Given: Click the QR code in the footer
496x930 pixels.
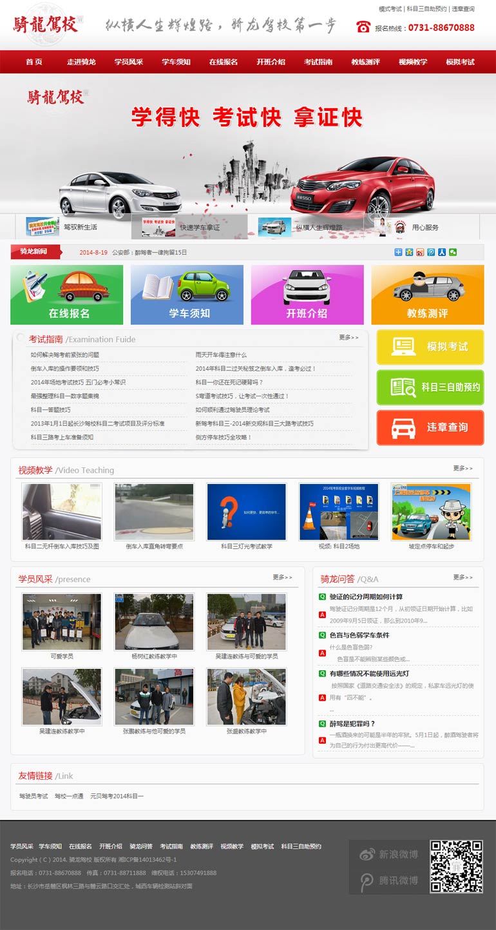Looking at the screenshot, I should [x=456, y=866].
